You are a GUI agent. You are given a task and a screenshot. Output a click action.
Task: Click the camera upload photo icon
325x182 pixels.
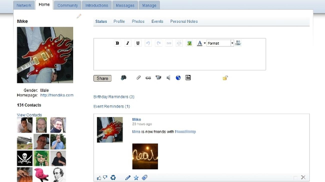pyautogui.click(x=123, y=78)
